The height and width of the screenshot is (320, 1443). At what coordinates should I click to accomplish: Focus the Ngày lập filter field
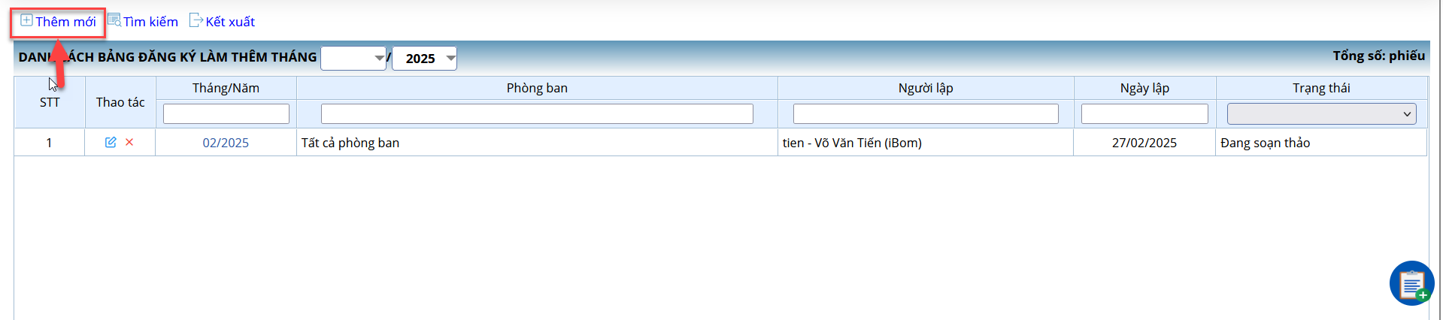[x=1144, y=113]
